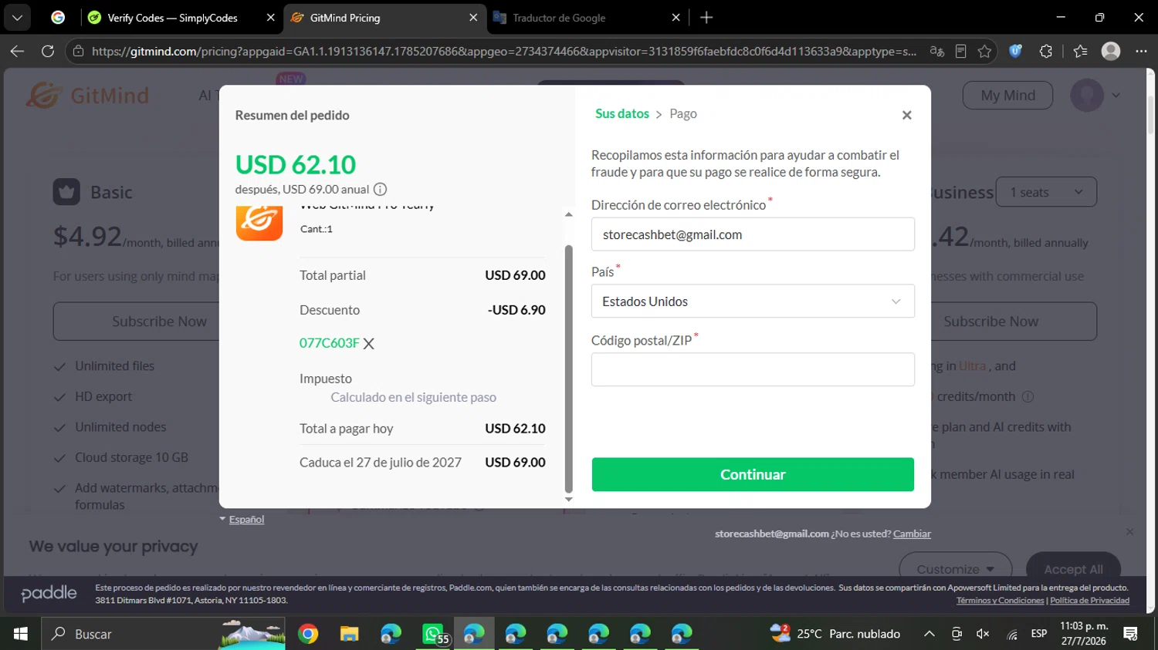Open the browser extensions menu

1046,51
